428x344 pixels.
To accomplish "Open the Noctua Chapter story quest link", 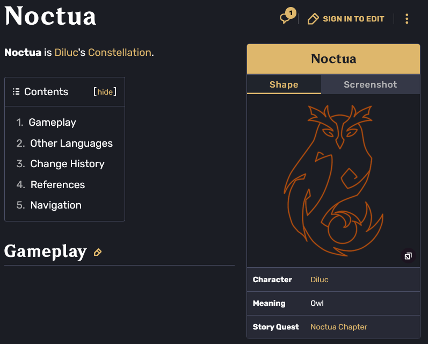I will pos(339,327).
